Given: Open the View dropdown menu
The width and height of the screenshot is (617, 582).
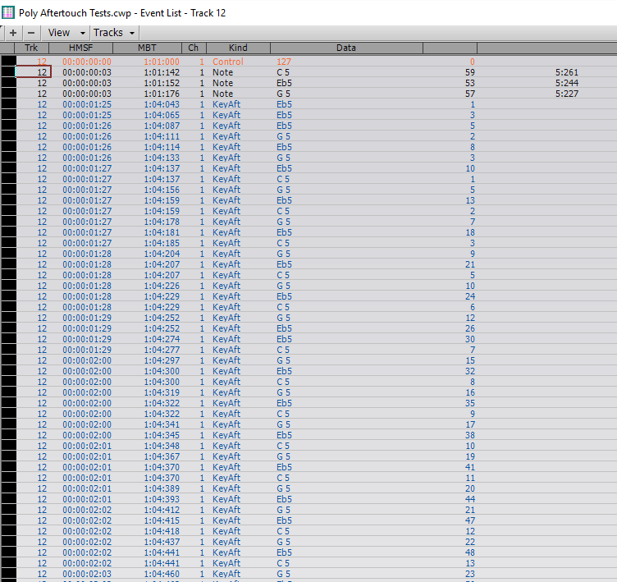Looking at the screenshot, I should tap(63, 33).
